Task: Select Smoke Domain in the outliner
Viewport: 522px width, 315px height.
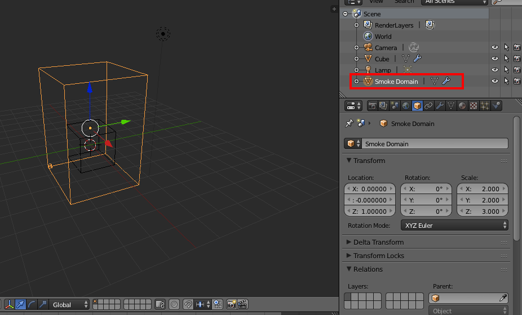Action: pos(396,82)
